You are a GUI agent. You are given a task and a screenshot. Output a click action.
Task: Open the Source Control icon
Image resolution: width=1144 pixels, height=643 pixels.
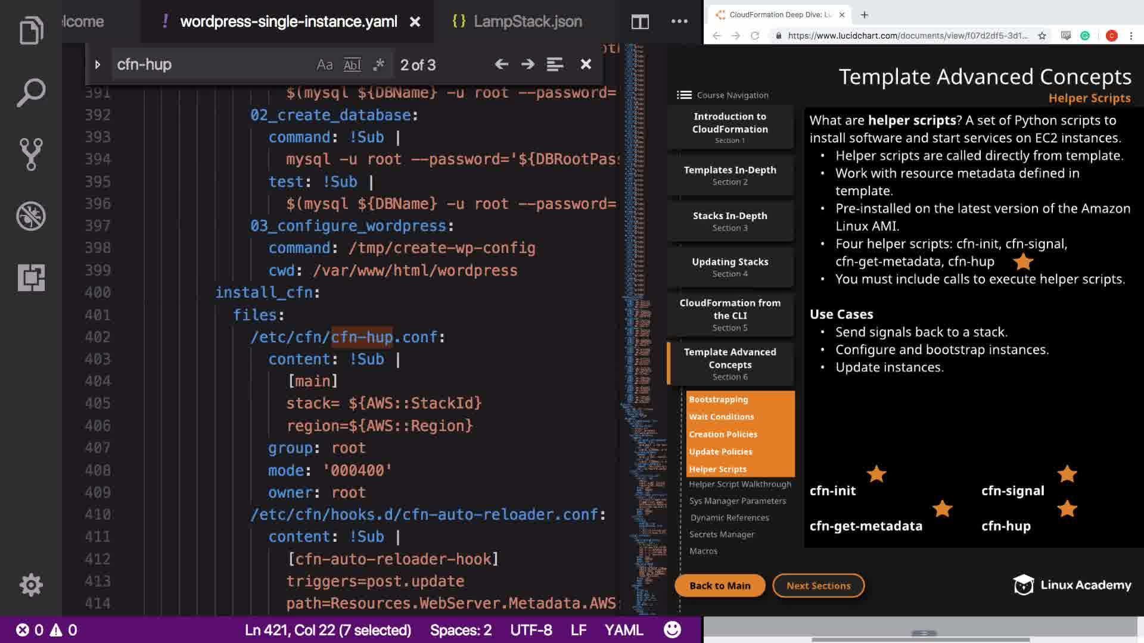(31, 154)
